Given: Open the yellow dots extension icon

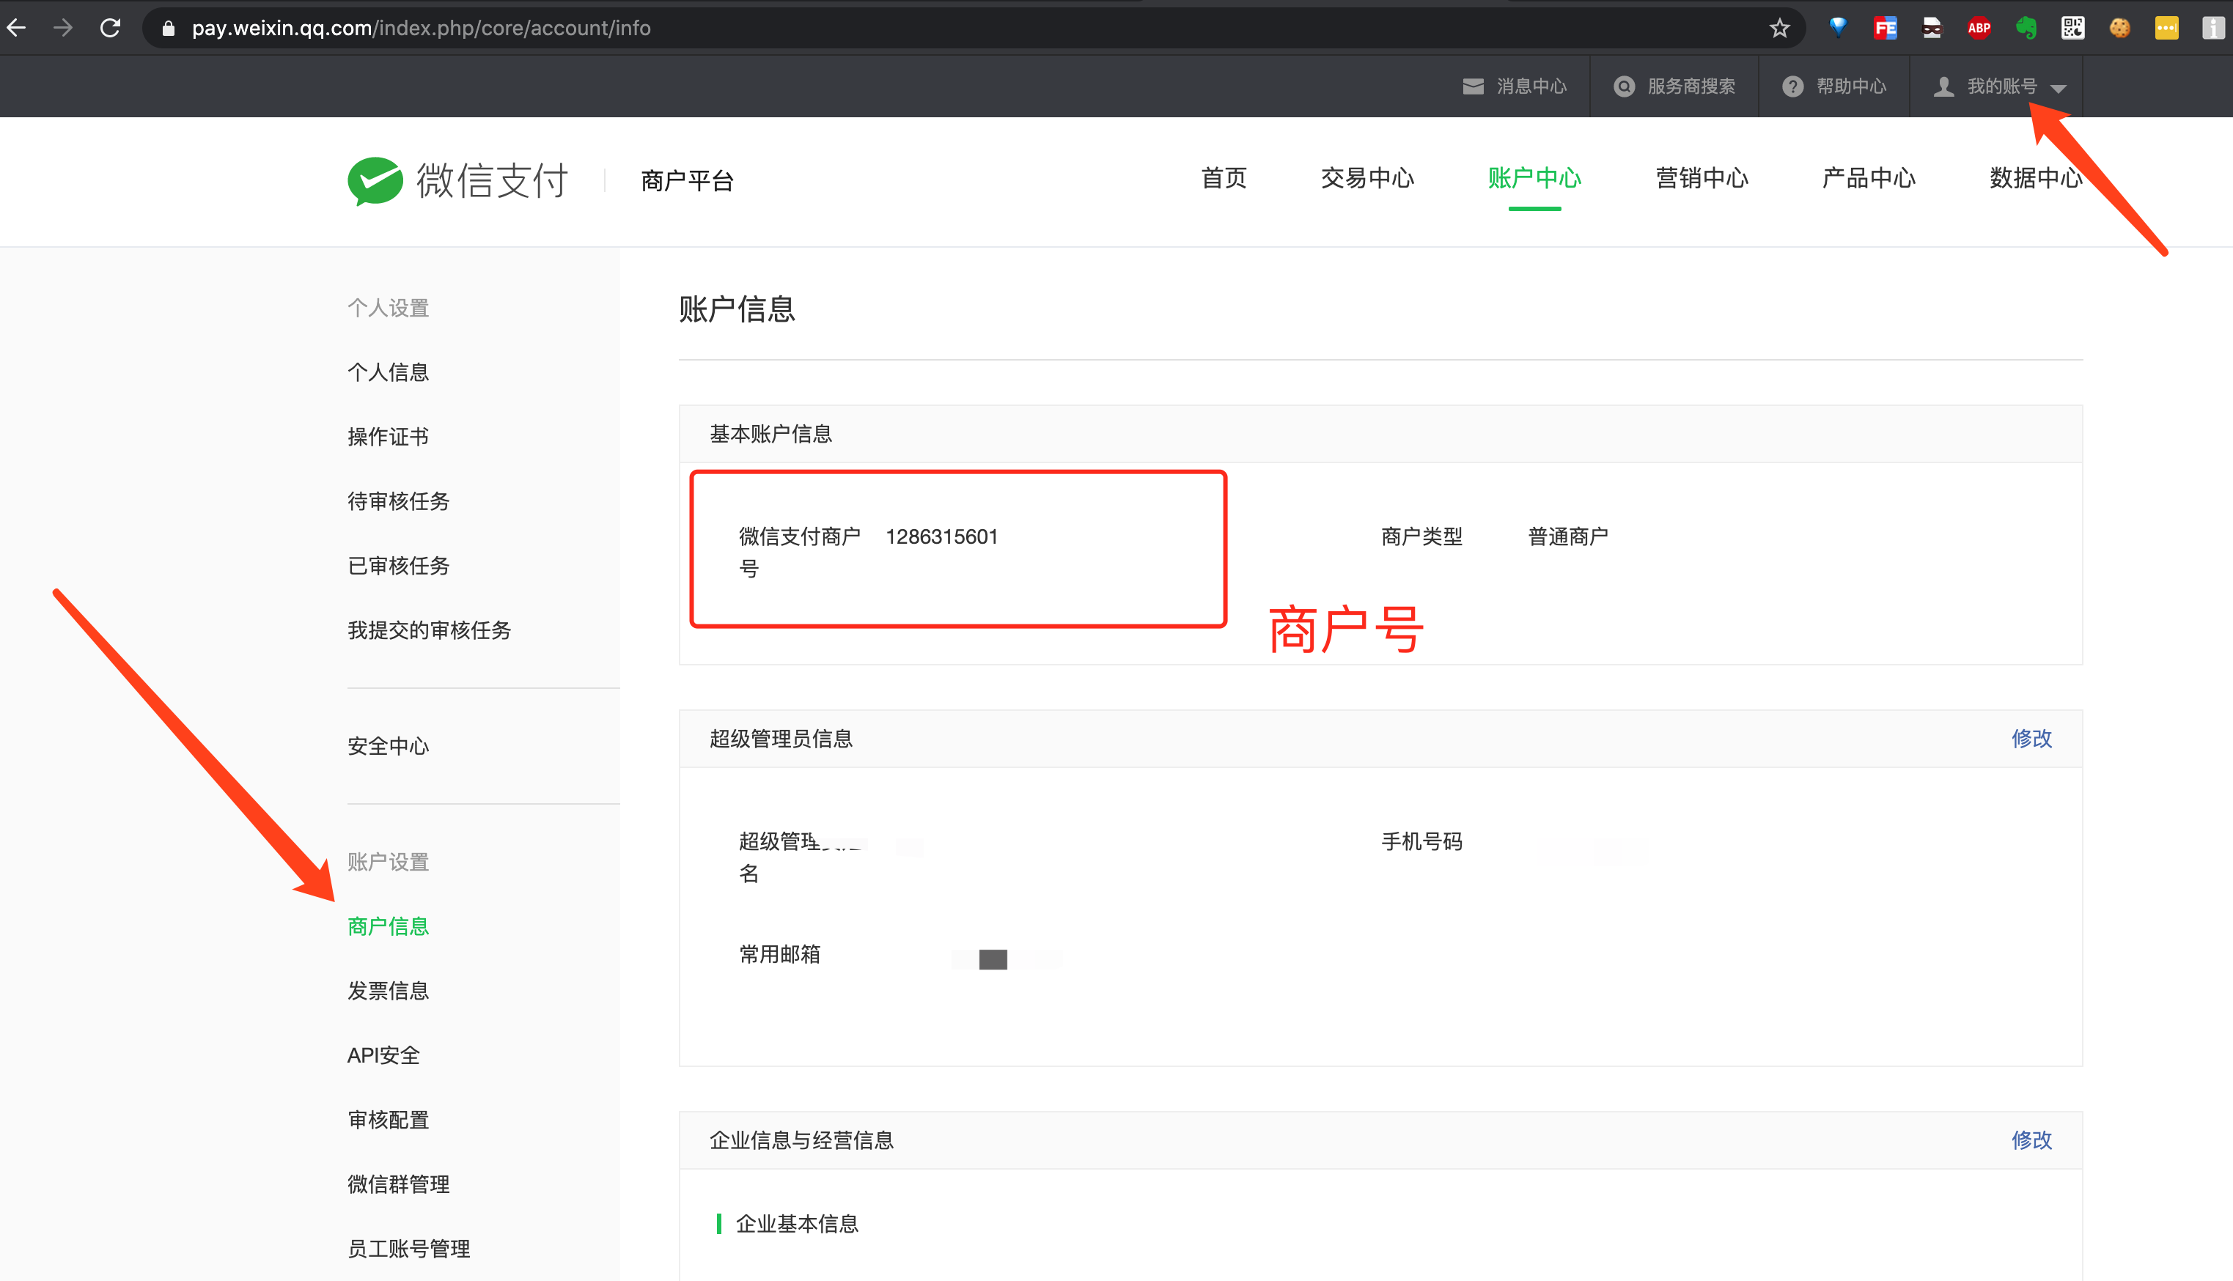Looking at the screenshot, I should click(2166, 28).
